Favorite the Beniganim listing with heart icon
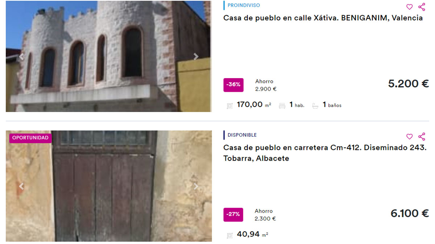Viewport: 435px width, 244px height. click(409, 7)
